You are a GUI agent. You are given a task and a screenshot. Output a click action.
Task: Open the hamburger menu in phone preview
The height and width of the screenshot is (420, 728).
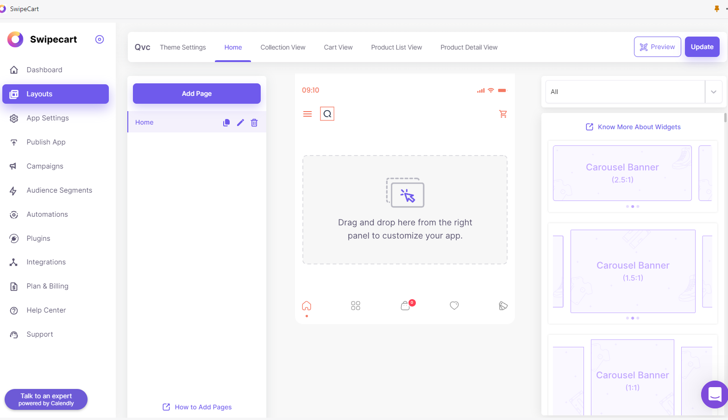(308, 114)
